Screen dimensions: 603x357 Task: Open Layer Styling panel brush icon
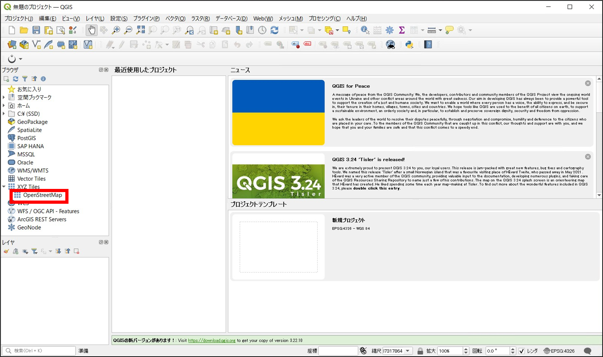pyautogui.click(x=6, y=251)
